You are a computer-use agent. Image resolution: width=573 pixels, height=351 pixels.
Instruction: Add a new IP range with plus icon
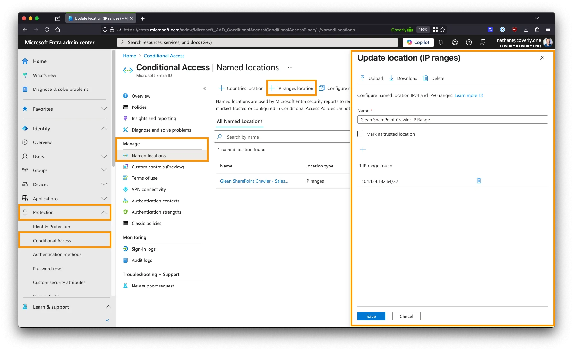tap(363, 150)
